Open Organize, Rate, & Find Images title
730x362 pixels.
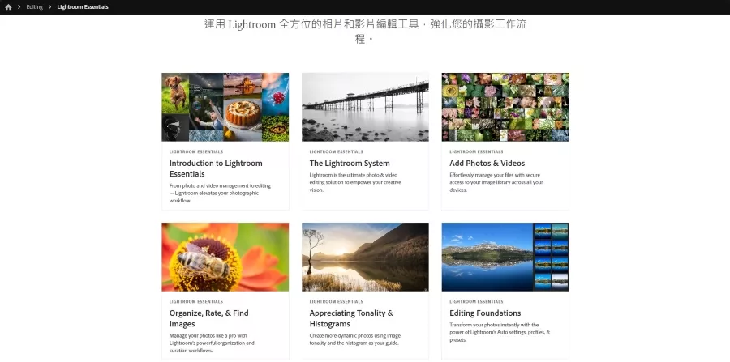click(209, 318)
